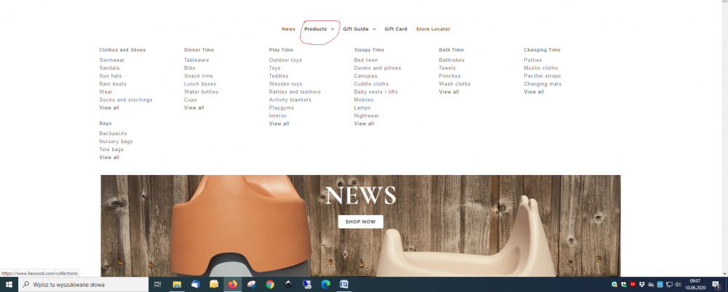Select the Wooden toys link

click(x=285, y=84)
